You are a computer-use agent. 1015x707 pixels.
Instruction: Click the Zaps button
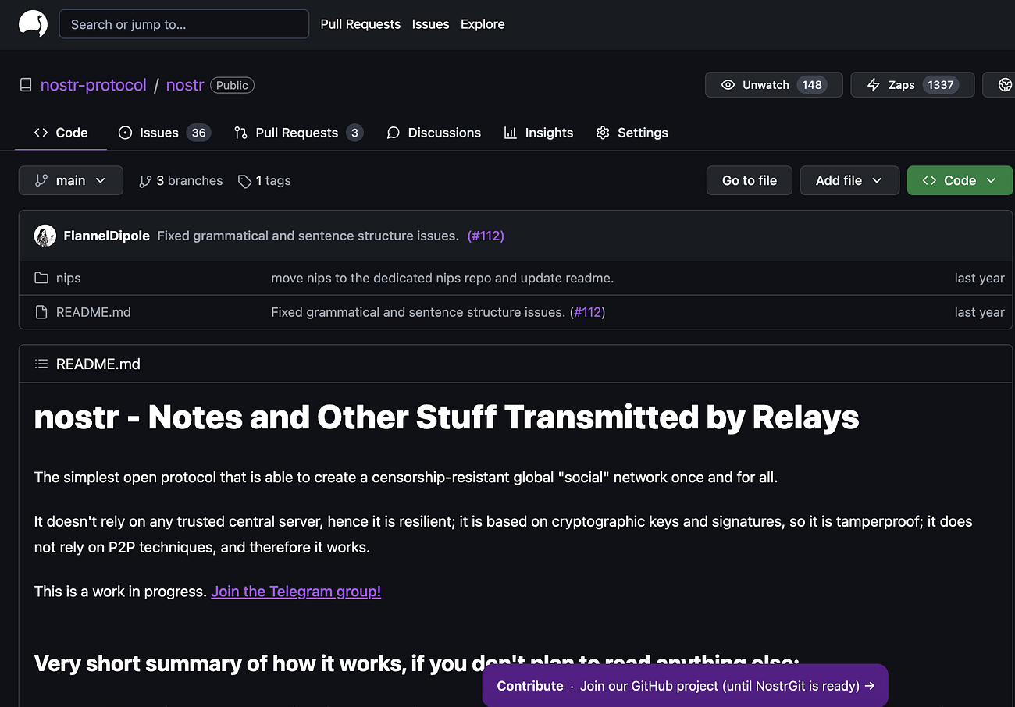click(x=912, y=85)
